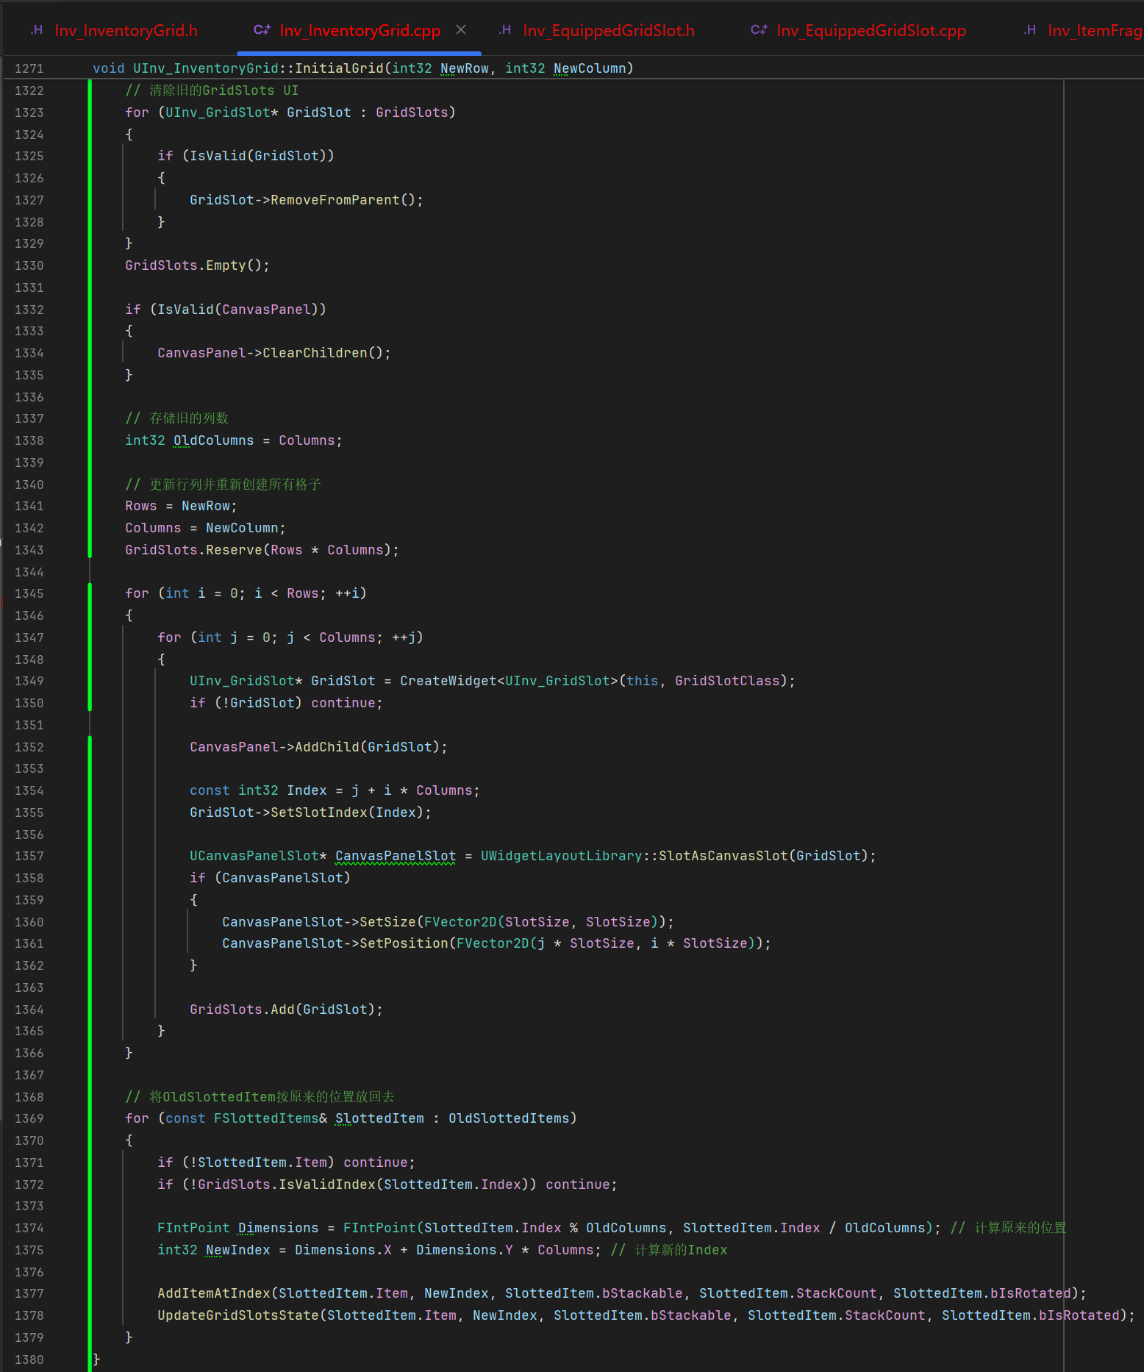Place cursor on GridSlots.Empty() call
1144x1372 pixels.
point(197,265)
